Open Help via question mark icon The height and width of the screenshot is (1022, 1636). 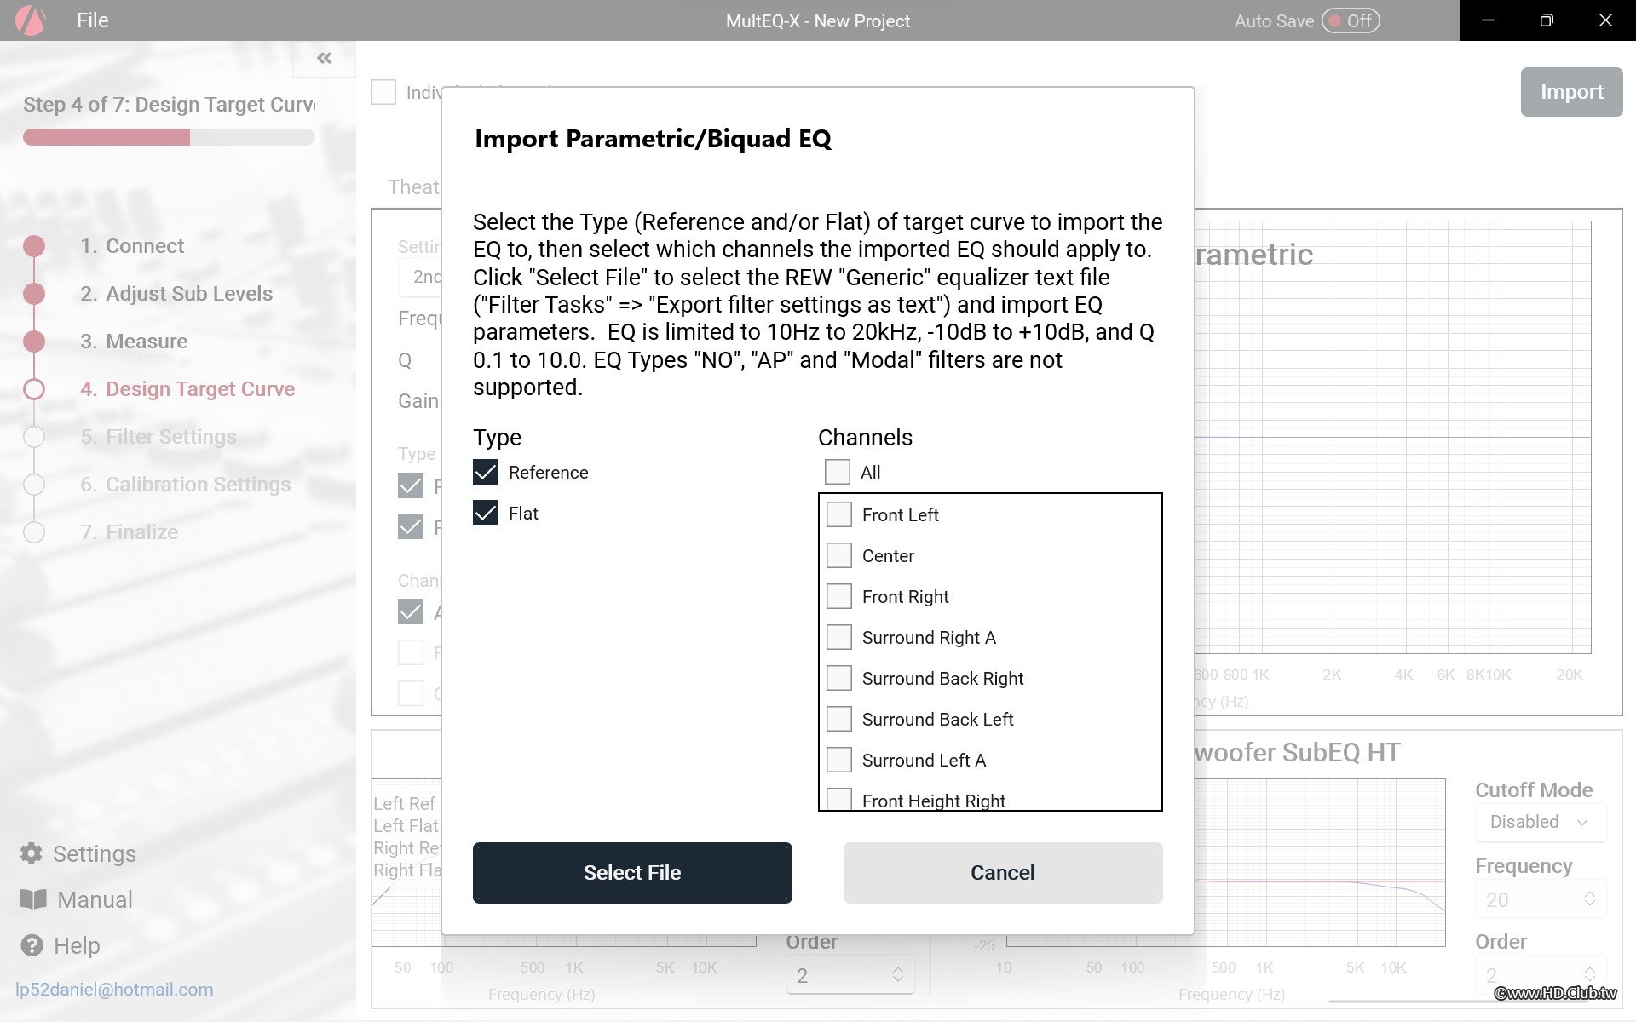pyautogui.click(x=32, y=945)
